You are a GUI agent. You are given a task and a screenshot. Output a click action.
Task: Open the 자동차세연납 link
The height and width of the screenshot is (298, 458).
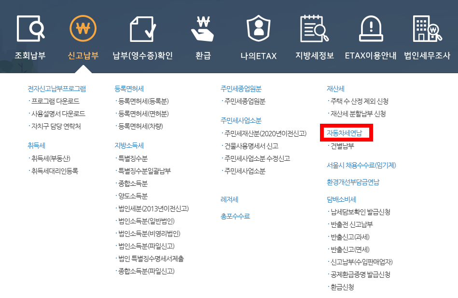(x=344, y=133)
